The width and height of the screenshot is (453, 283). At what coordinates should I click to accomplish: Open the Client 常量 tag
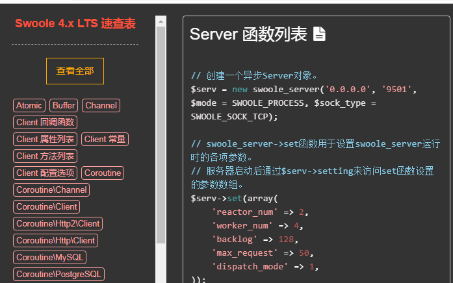click(105, 139)
